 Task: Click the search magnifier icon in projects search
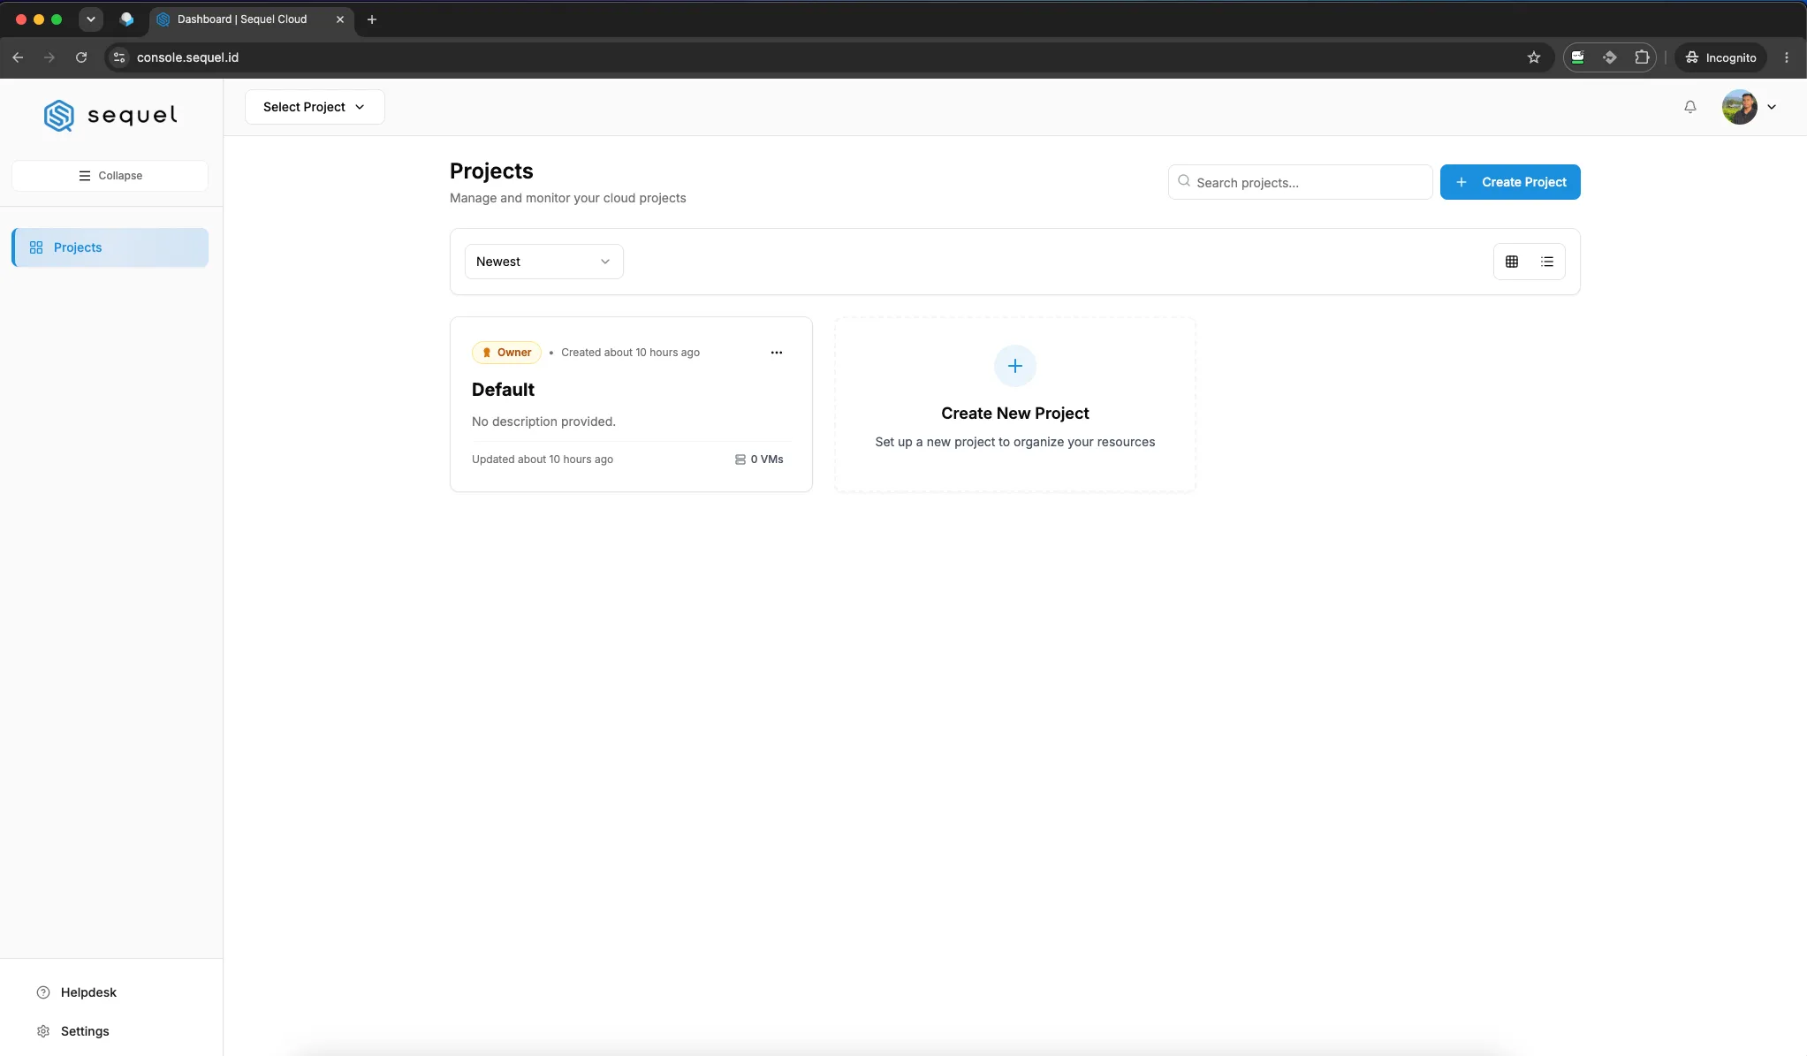pos(1184,181)
